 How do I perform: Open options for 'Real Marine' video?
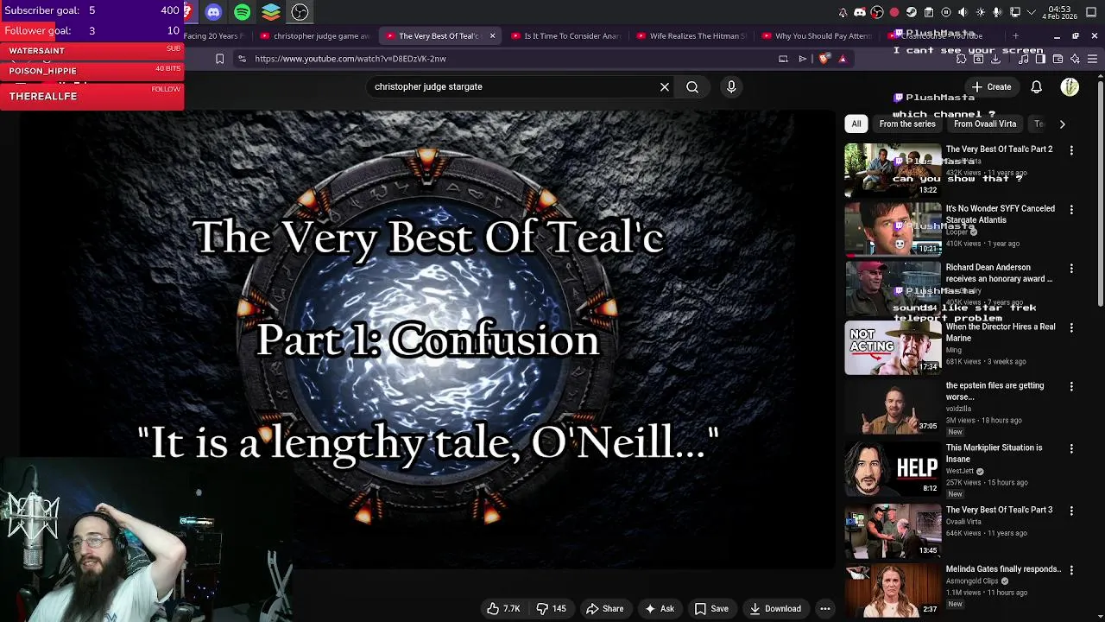[x=1071, y=328]
